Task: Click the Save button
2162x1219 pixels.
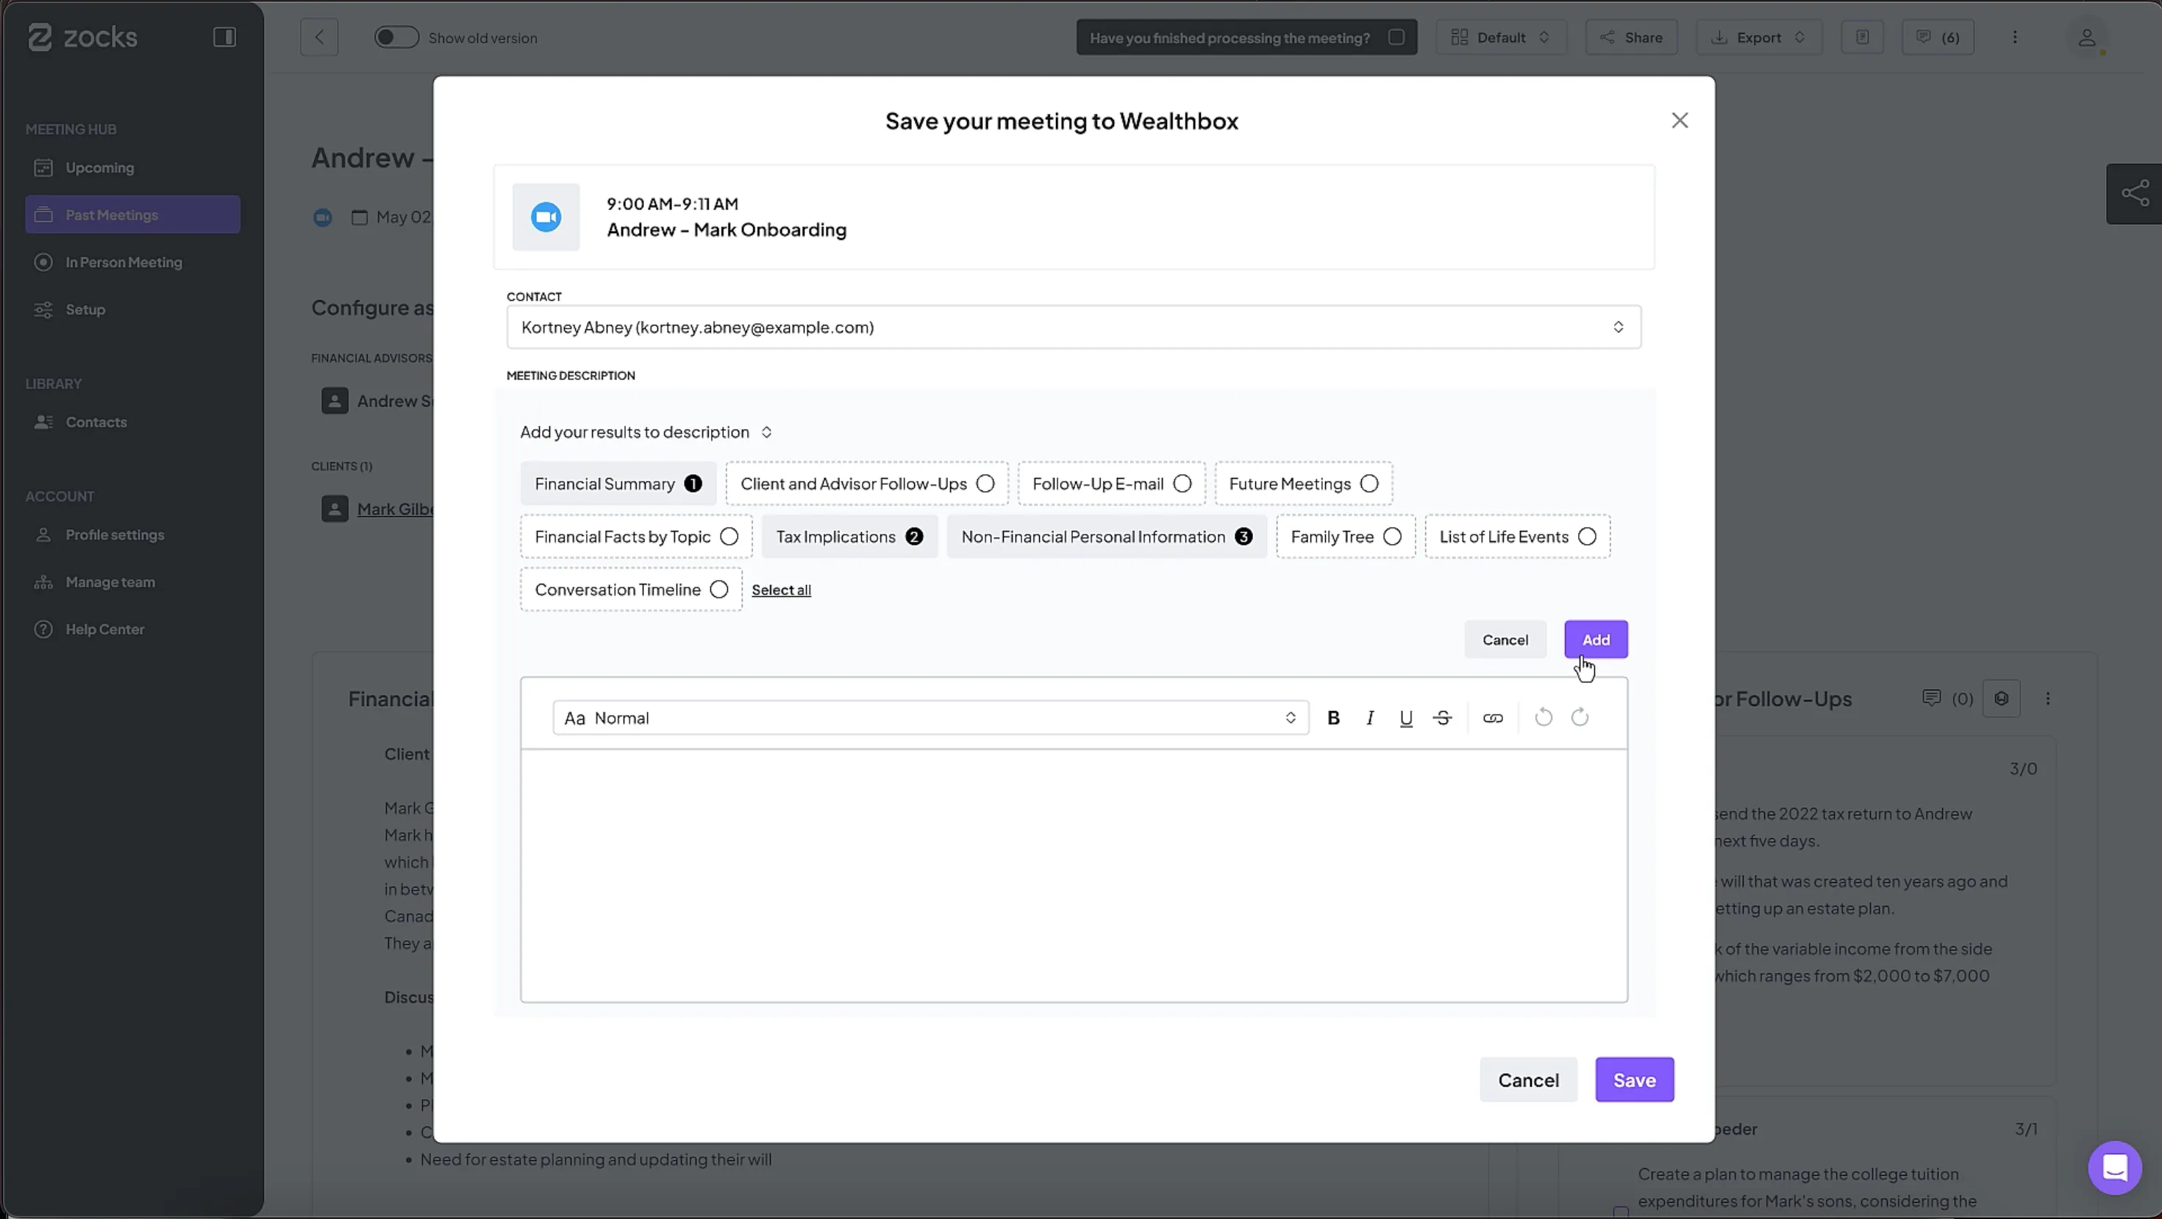Action: point(1634,1080)
